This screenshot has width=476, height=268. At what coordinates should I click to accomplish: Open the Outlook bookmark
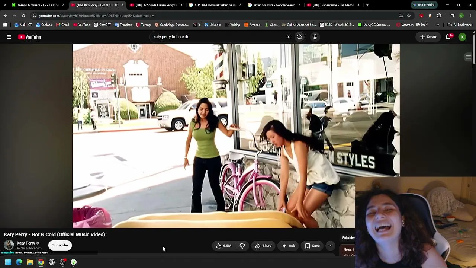(44, 25)
